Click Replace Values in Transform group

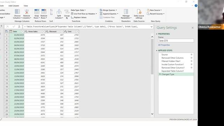coord(79,17)
